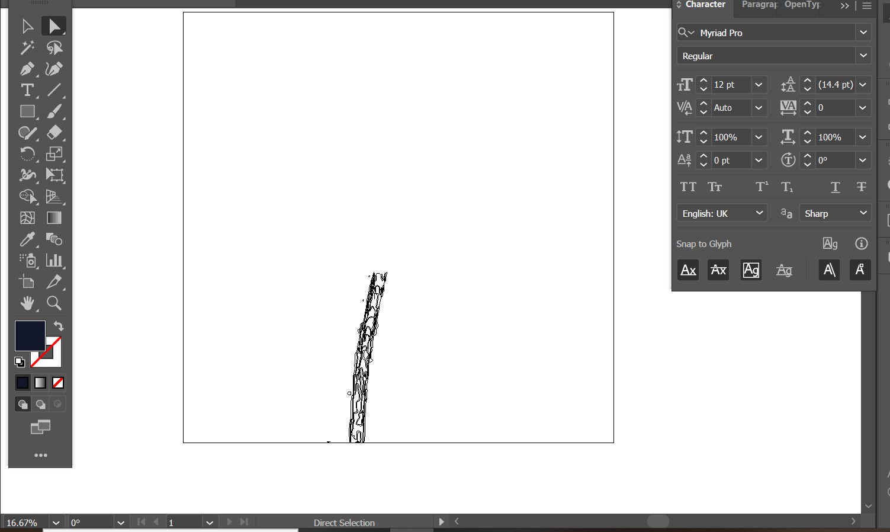This screenshot has width=890, height=532.
Task: Select the Rectangle tool
Action: (x=27, y=111)
